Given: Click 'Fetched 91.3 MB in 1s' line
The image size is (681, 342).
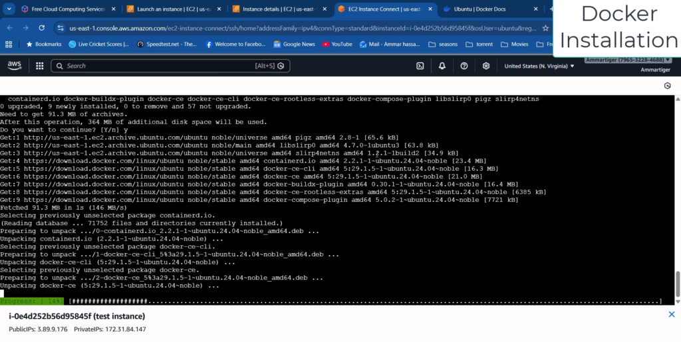Looking at the screenshot, I should [x=63, y=208].
